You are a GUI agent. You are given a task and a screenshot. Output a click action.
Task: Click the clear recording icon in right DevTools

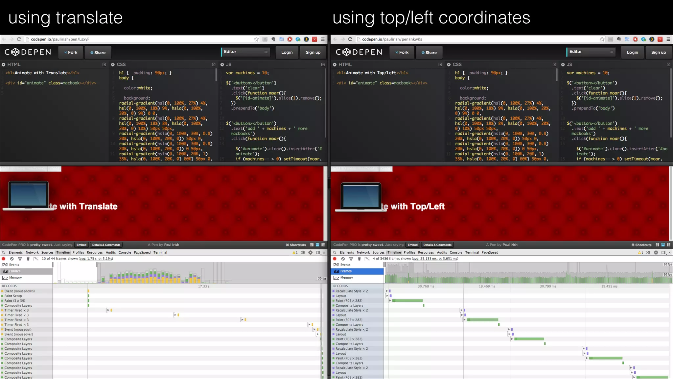coord(343,259)
